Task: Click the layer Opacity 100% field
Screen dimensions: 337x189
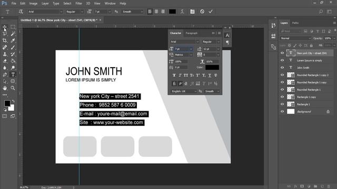Action: click(328, 38)
